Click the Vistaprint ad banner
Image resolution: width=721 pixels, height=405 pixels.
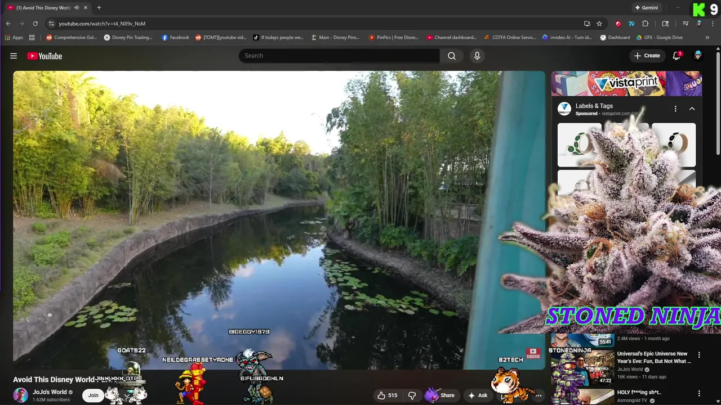tap(626, 84)
